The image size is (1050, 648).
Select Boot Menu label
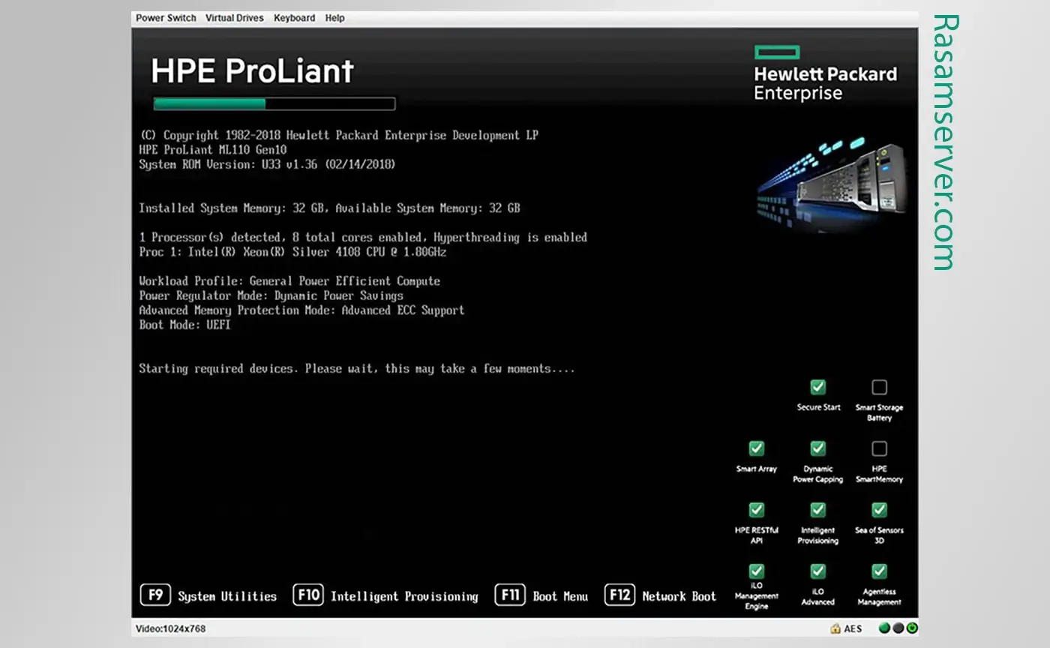click(560, 597)
